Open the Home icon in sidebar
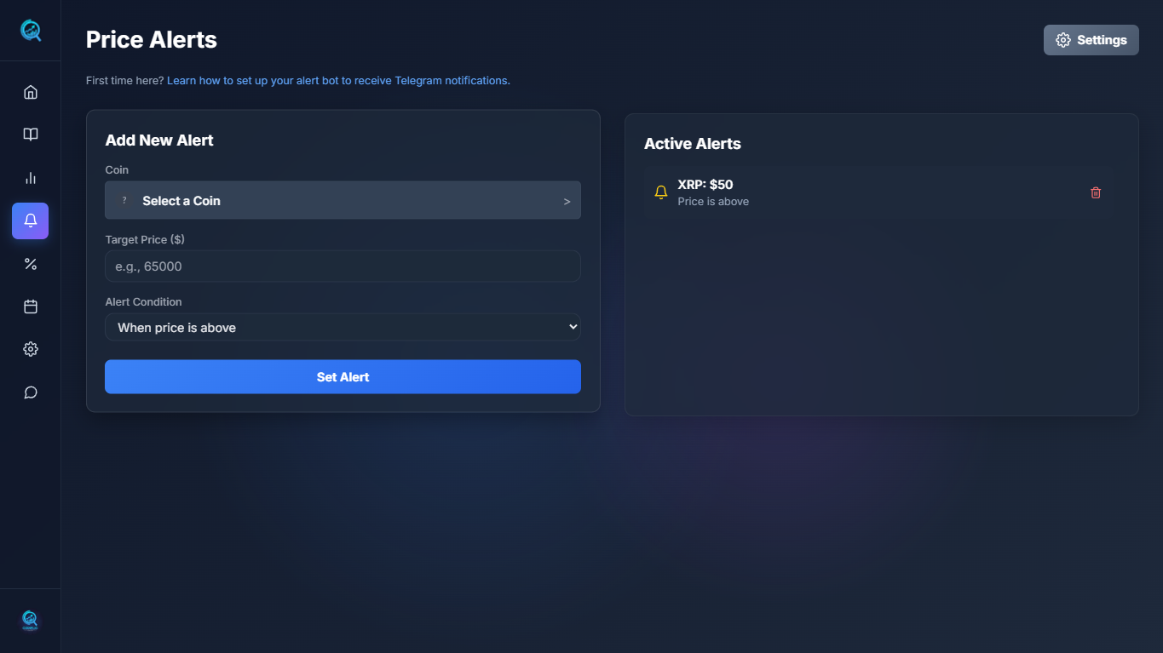Screen dimensions: 1163x653 click(31, 92)
